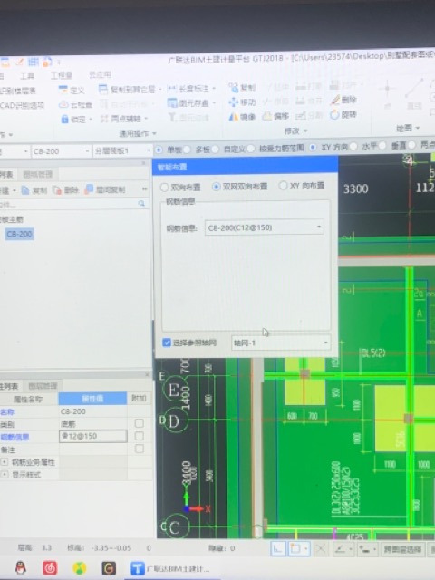Uncheck 选择参照轴网 checkbox

point(167,343)
